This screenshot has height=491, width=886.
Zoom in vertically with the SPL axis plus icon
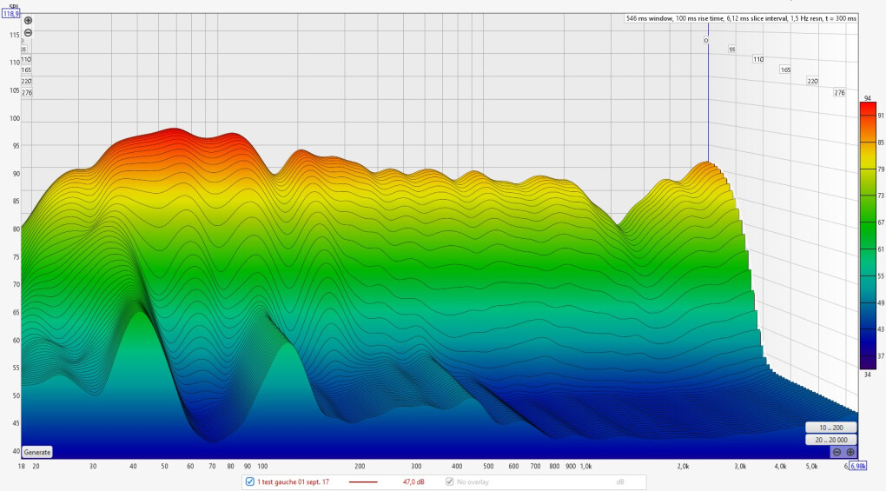point(28,20)
